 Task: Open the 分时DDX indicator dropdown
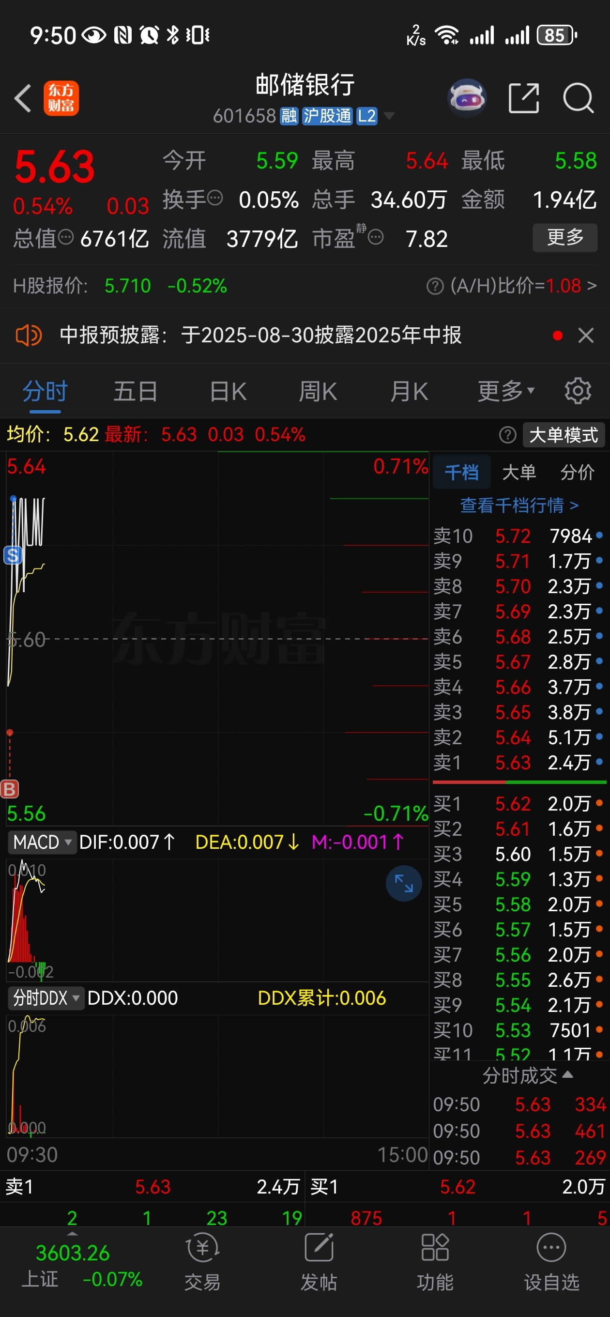[x=46, y=998]
